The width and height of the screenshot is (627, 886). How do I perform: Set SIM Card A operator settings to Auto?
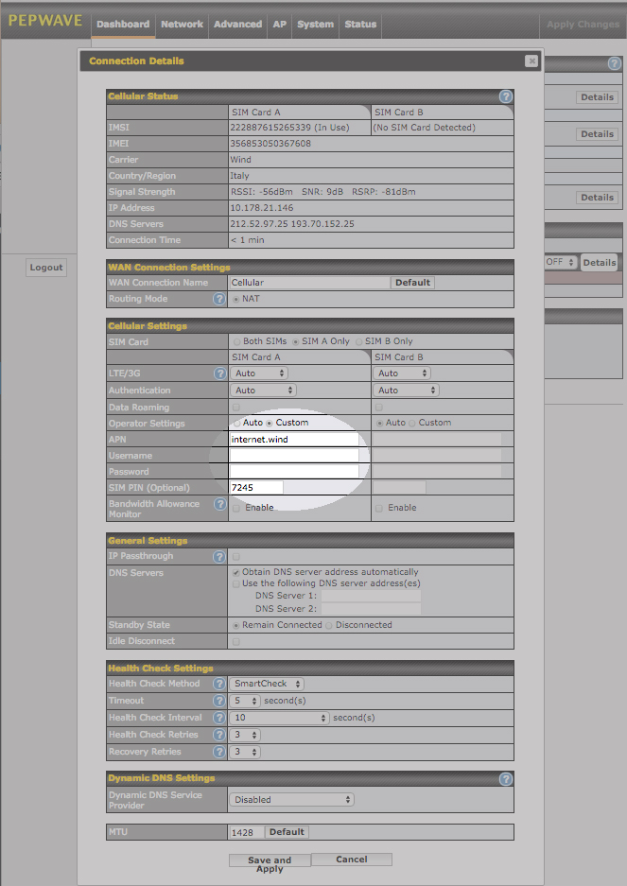236,423
